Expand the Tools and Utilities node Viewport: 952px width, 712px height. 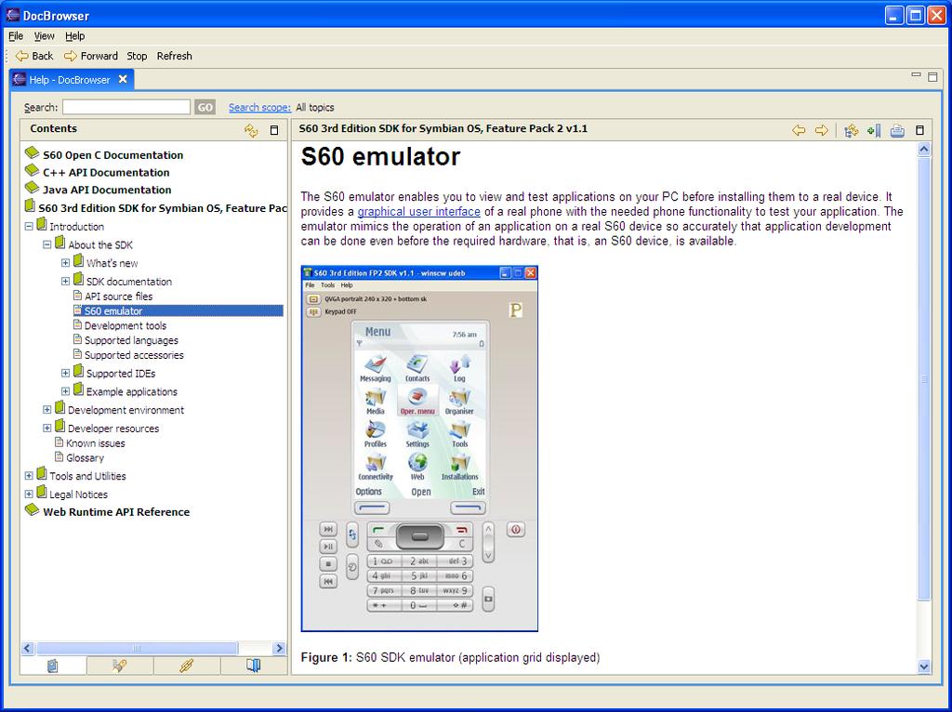pos(29,476)
